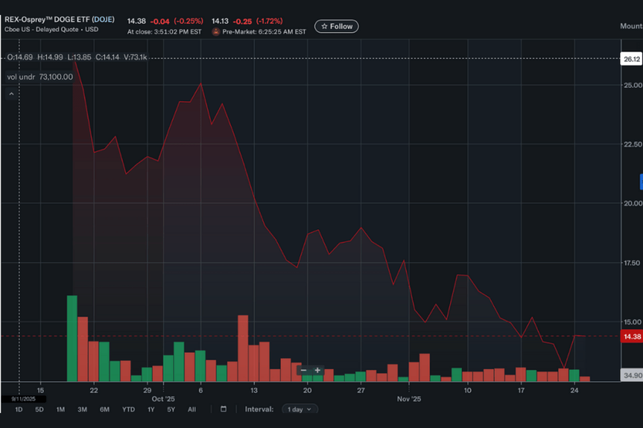This screenshot has width=643, height=428.
Task: Switch to the 5D time range
Action: click(x=38, y=408)
